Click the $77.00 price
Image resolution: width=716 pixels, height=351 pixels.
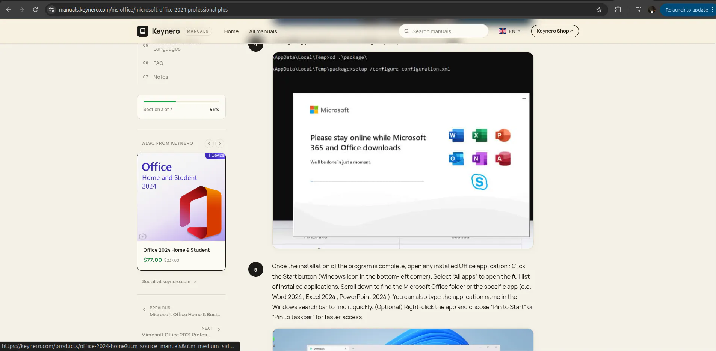click(153, 260)
